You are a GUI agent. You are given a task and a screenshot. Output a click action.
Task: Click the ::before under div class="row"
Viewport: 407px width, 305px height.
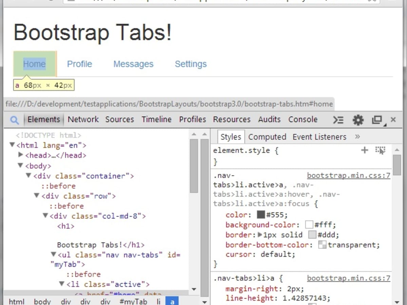click(66, 206)
